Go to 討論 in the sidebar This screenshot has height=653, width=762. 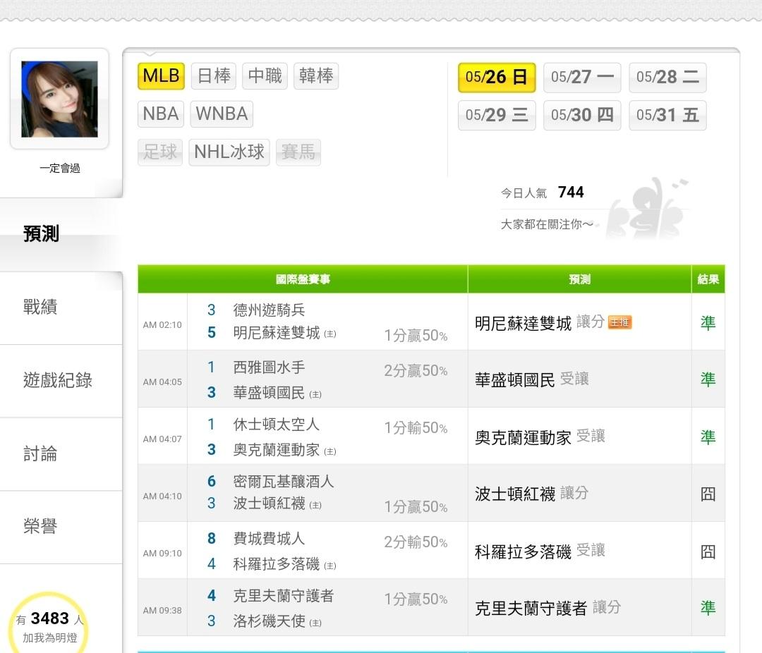(x=61, y=454)
